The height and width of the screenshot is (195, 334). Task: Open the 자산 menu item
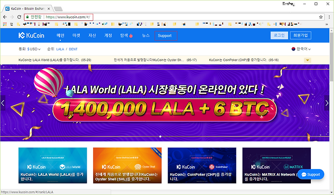pos(92,35)
